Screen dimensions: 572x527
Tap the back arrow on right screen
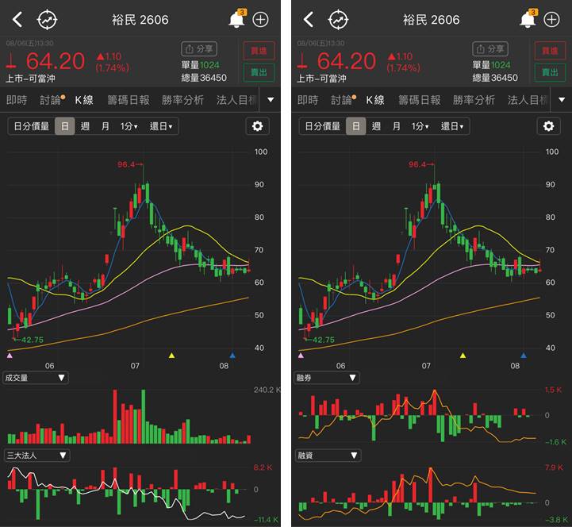coord(309,19)
